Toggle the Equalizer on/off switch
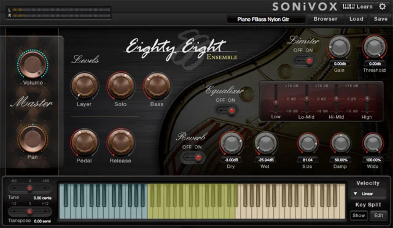Viewport: 393px width, 228px height. tap(226, 110)
